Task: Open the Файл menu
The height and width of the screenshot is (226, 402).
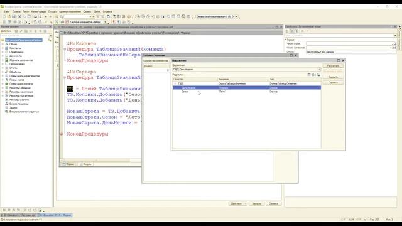Action: [x=6, y=11]
